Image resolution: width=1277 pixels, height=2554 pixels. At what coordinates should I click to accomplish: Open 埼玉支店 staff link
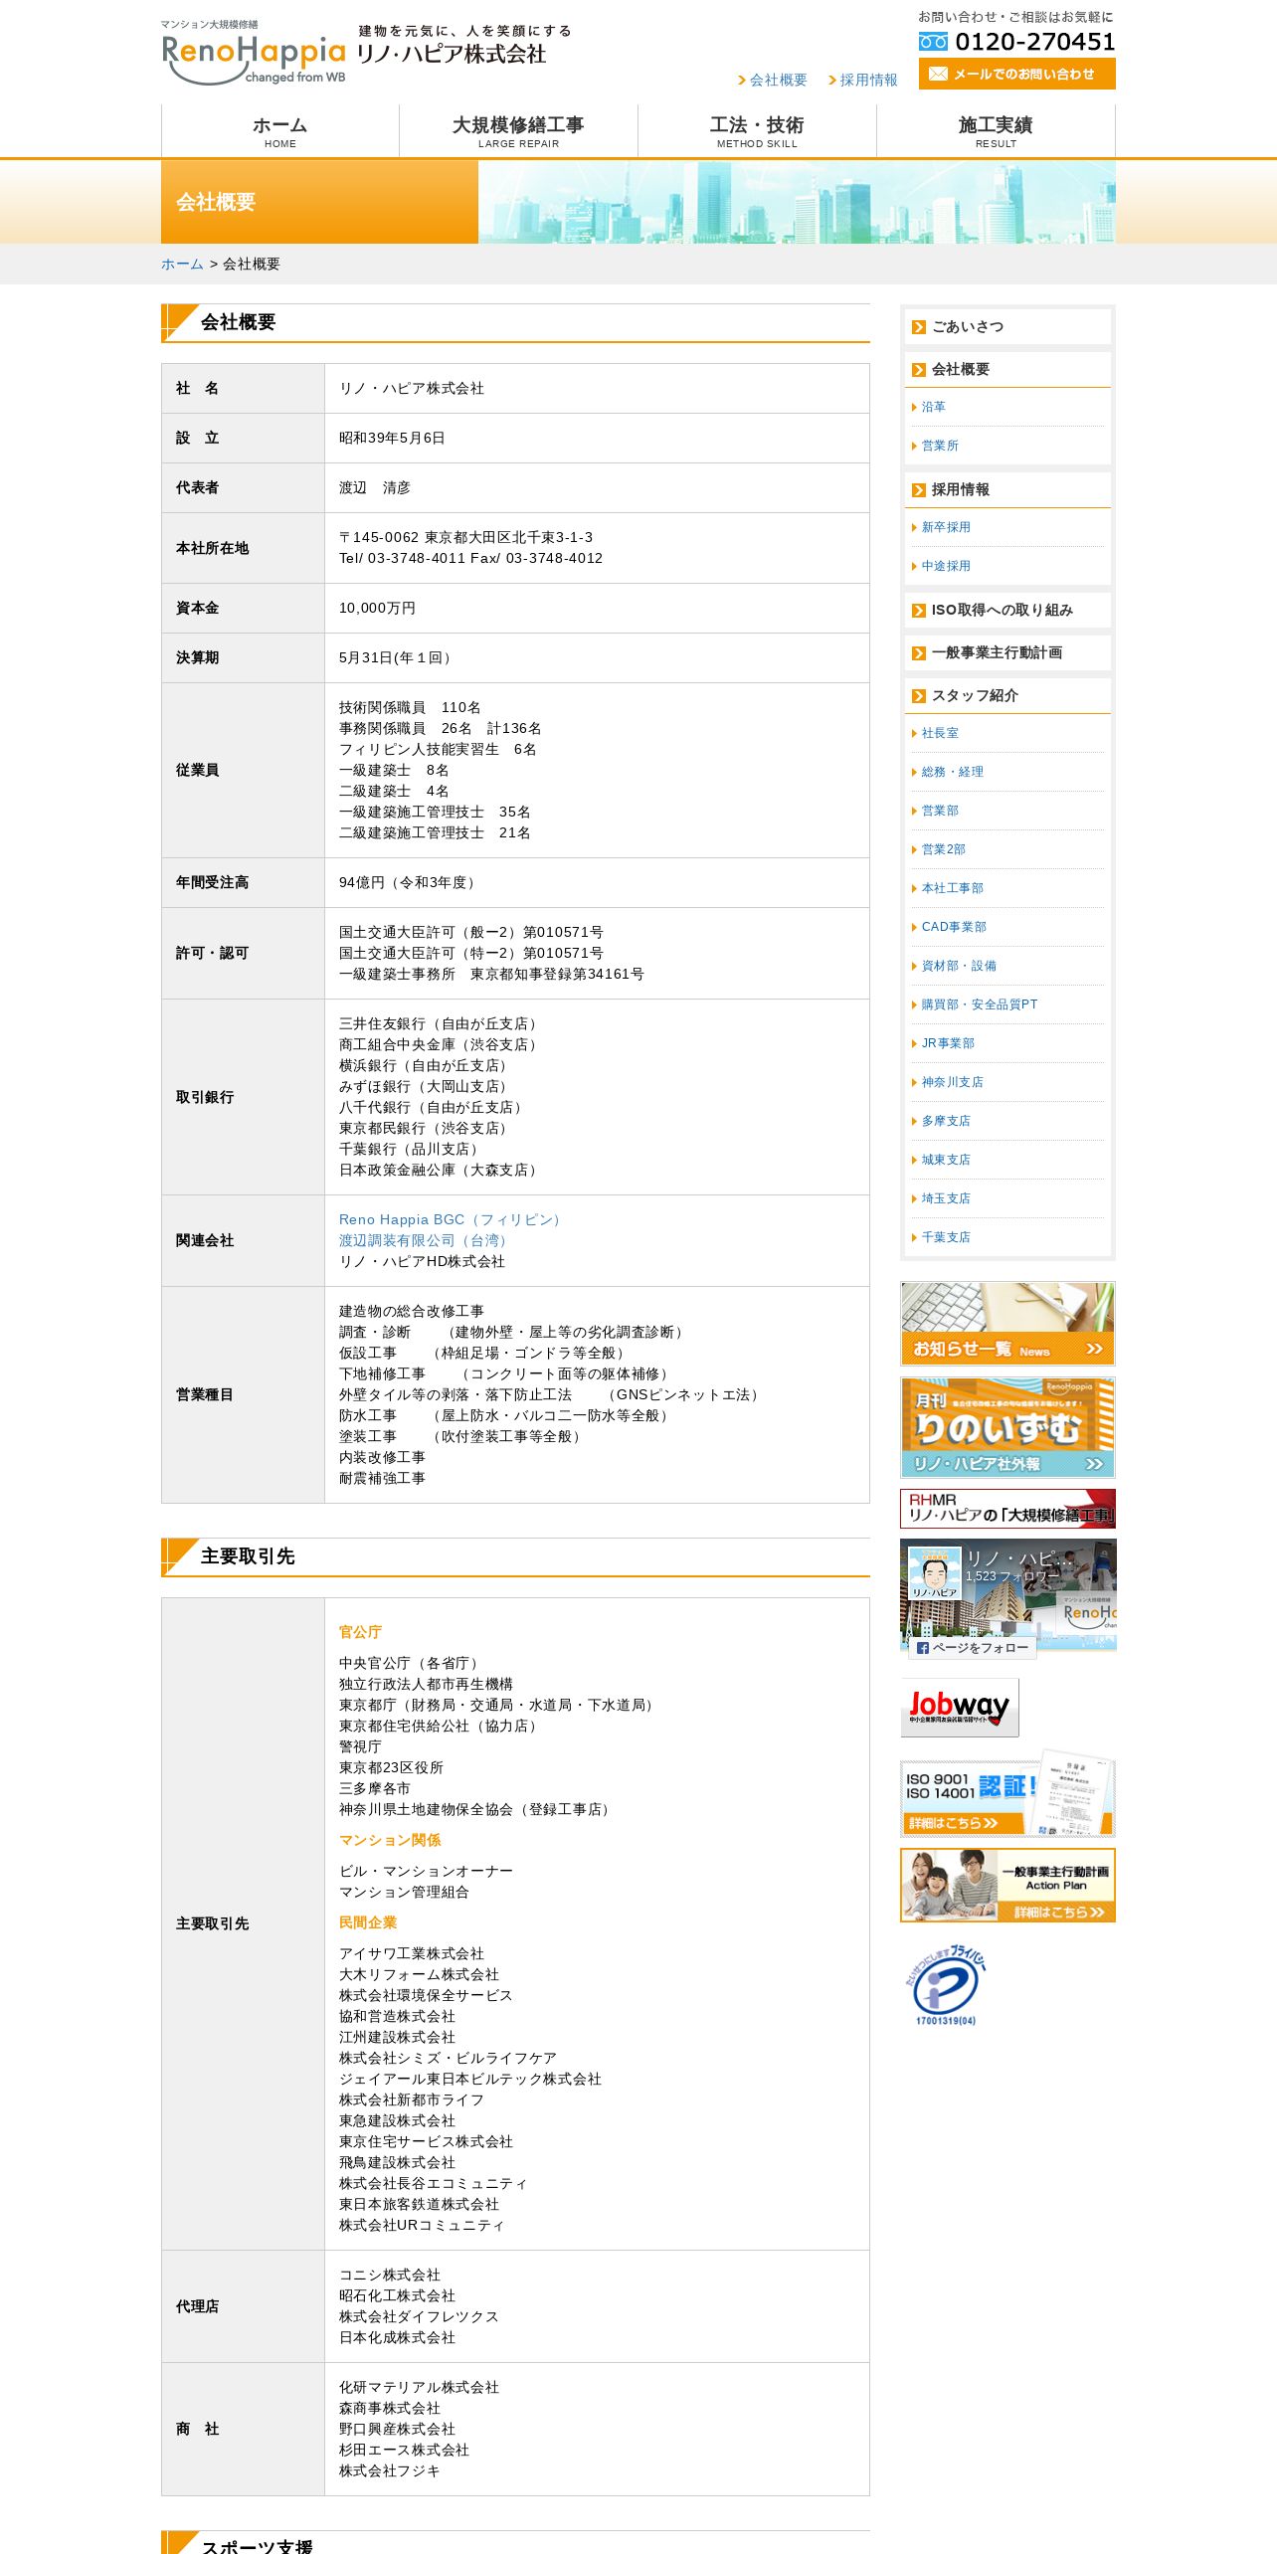[x=945, y=1198]
